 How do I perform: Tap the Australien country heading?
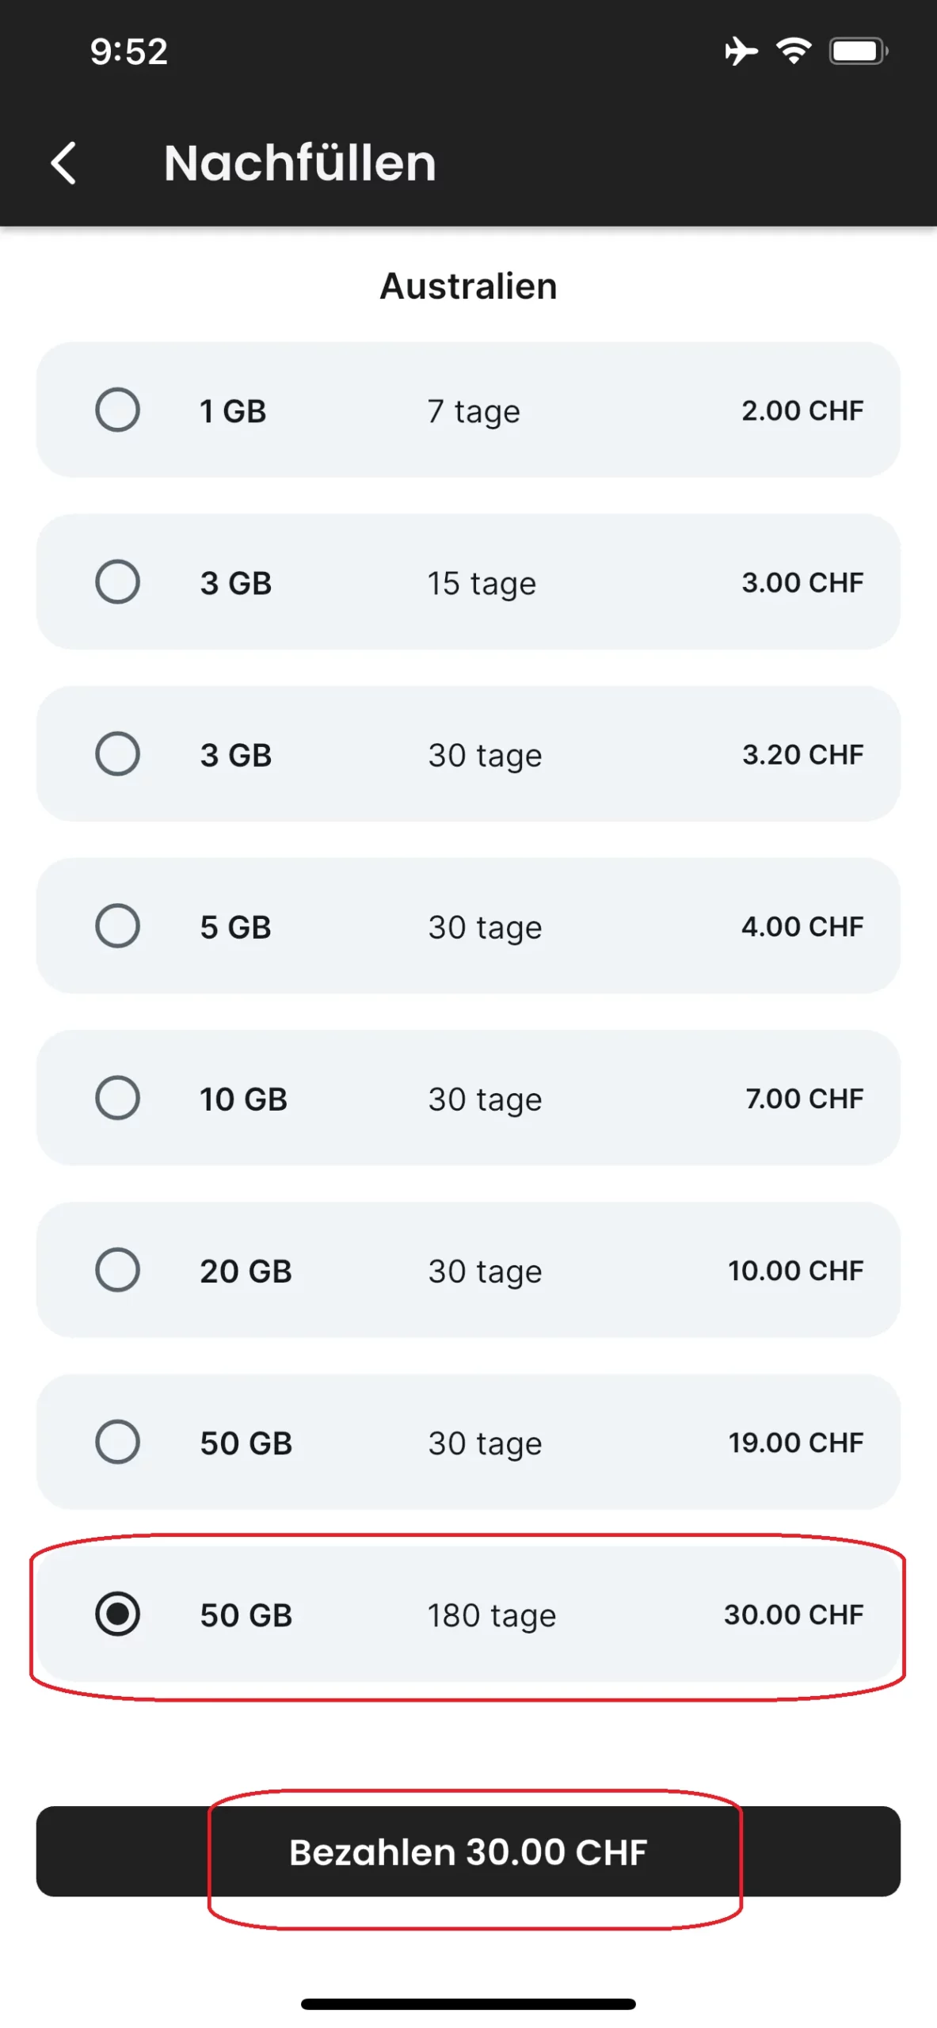pos(468,286)
